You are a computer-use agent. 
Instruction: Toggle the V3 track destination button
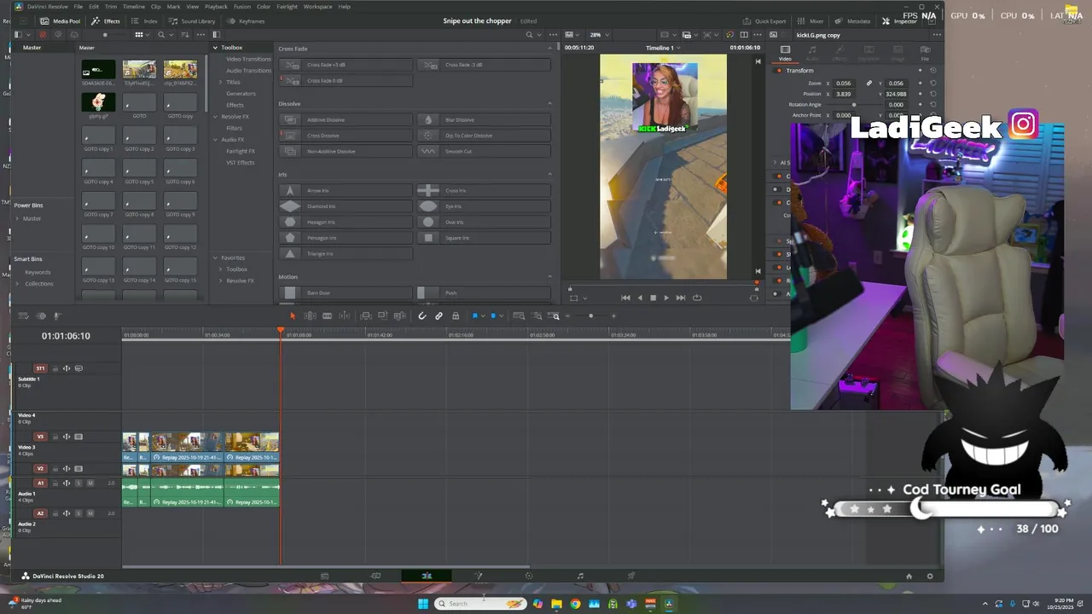(40, 437)
